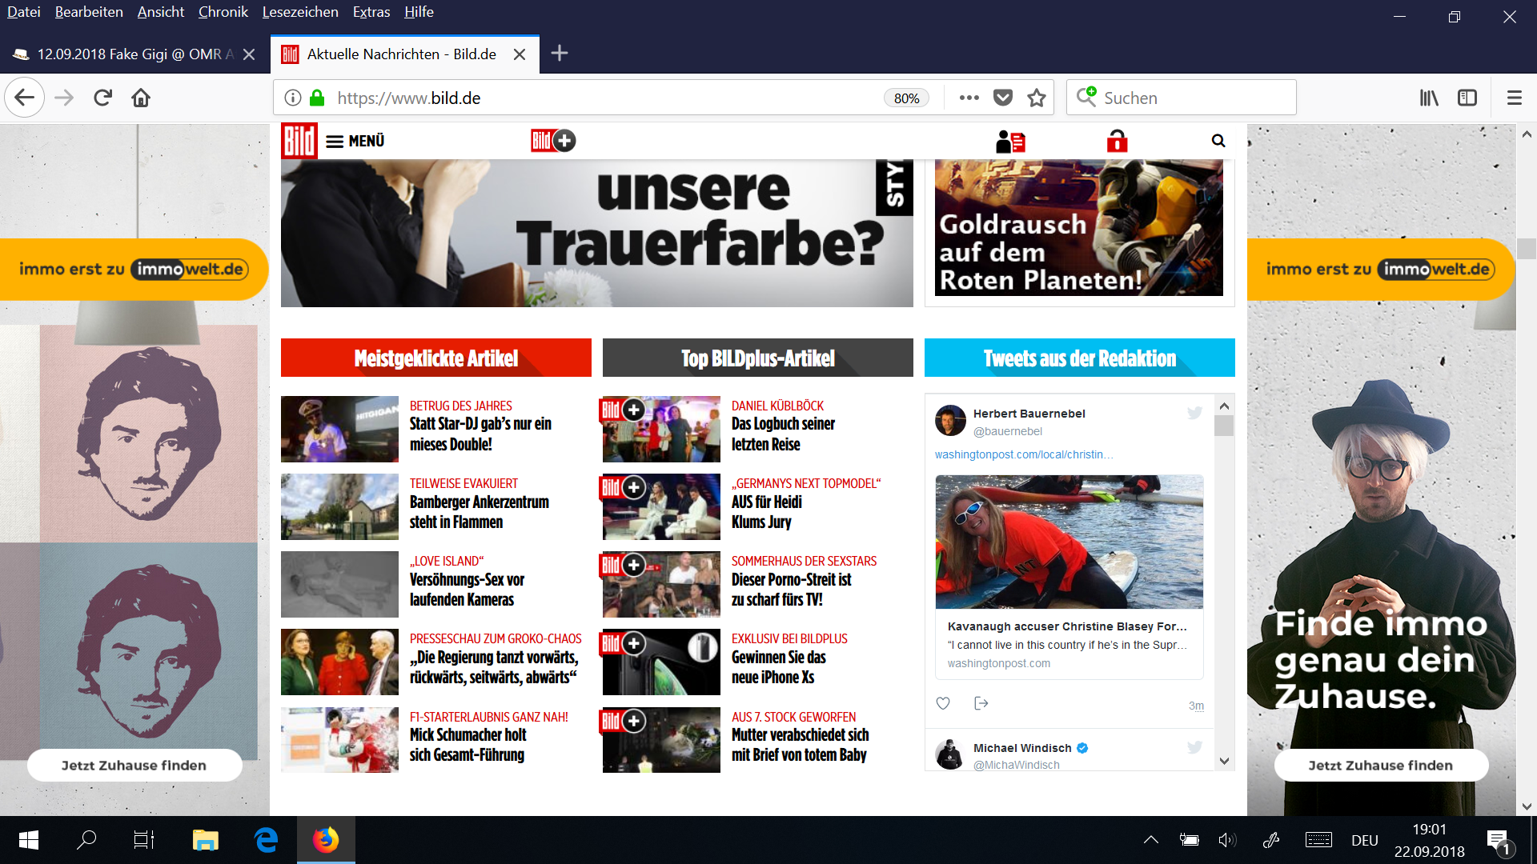Open Gewinnen Sie das neue iPhone Xs article
Viewport: 1537px width, 864px height.
pos(778,667)
